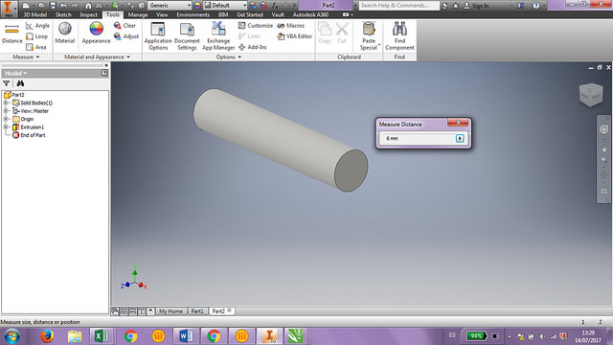
Task: Click the help question mark icon
Action: pyautogui.click(x=536, y=6)
